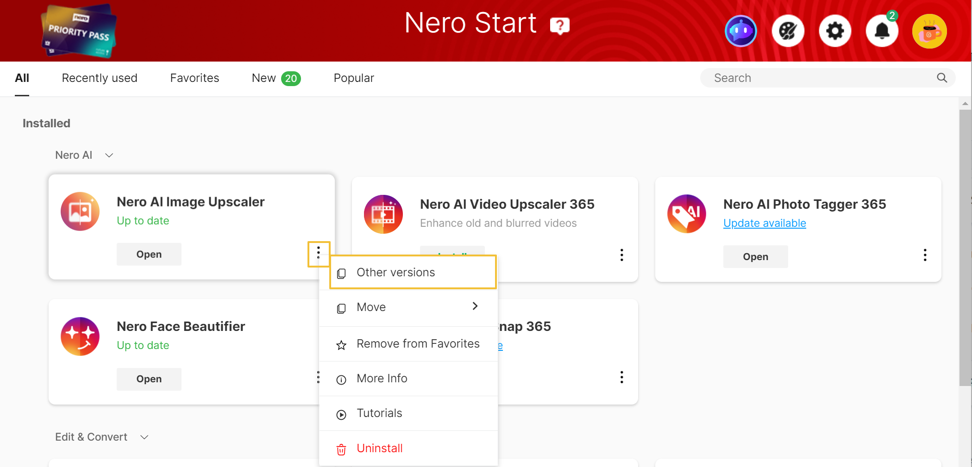Open the theme palette icon
Image resolution: width=972 pixels, height=467 pixels.
tap(788, 31)
